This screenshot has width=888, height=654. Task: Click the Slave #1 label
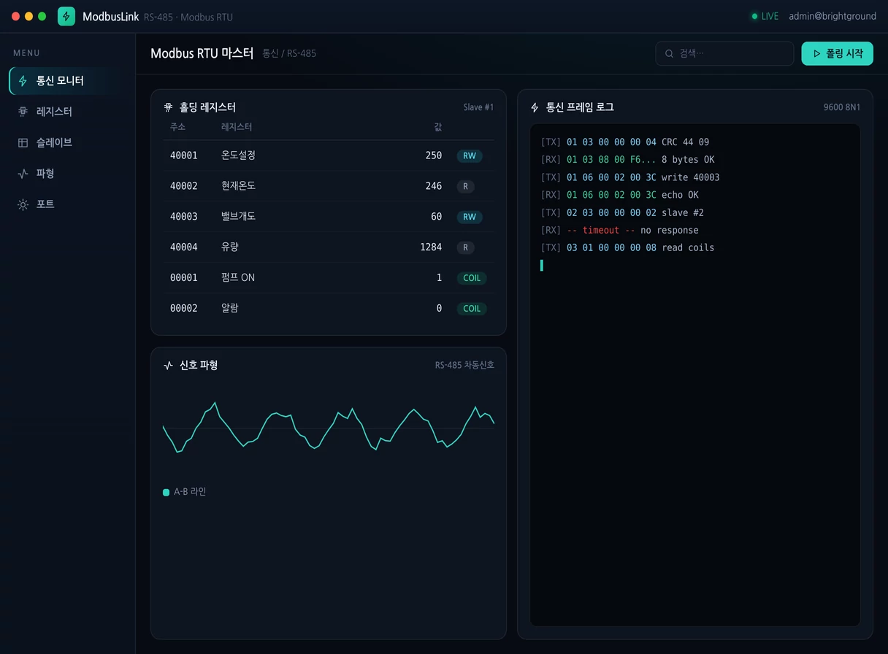(x=478, y=107)
